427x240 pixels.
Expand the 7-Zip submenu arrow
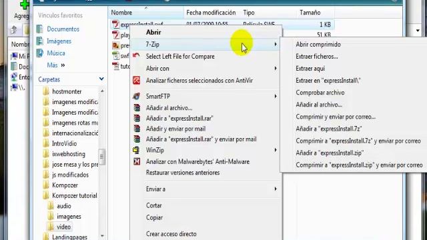click(x=276, y=45)
